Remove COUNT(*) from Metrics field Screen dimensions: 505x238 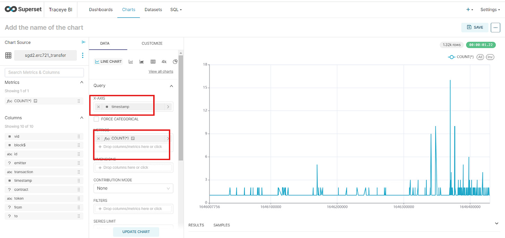(x=99, y=138)
